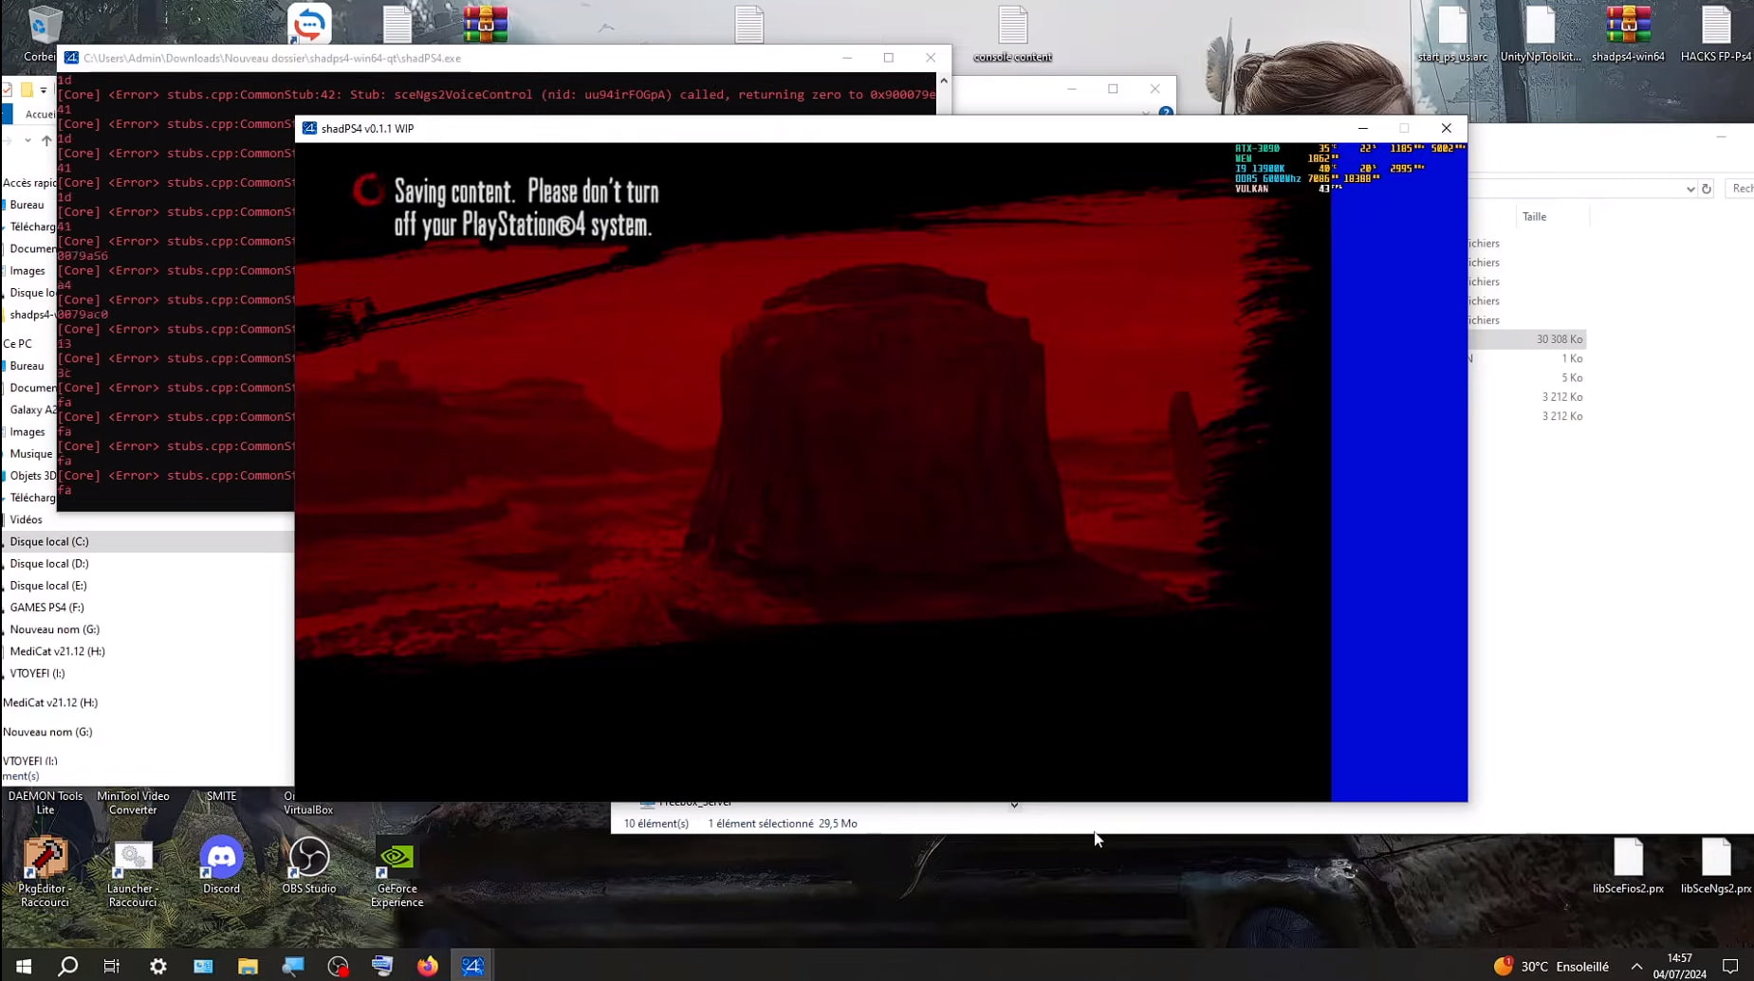Open the notification center icon
The image size is (1754, 981).
click(x=1730, y=966)
